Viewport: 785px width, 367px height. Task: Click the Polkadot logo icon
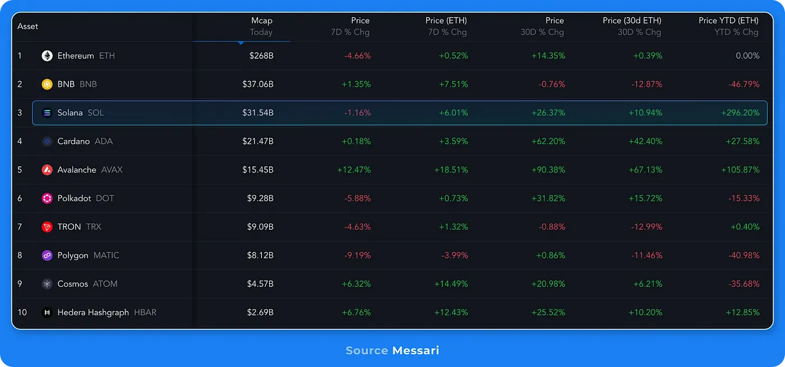[x=47, y=198]
